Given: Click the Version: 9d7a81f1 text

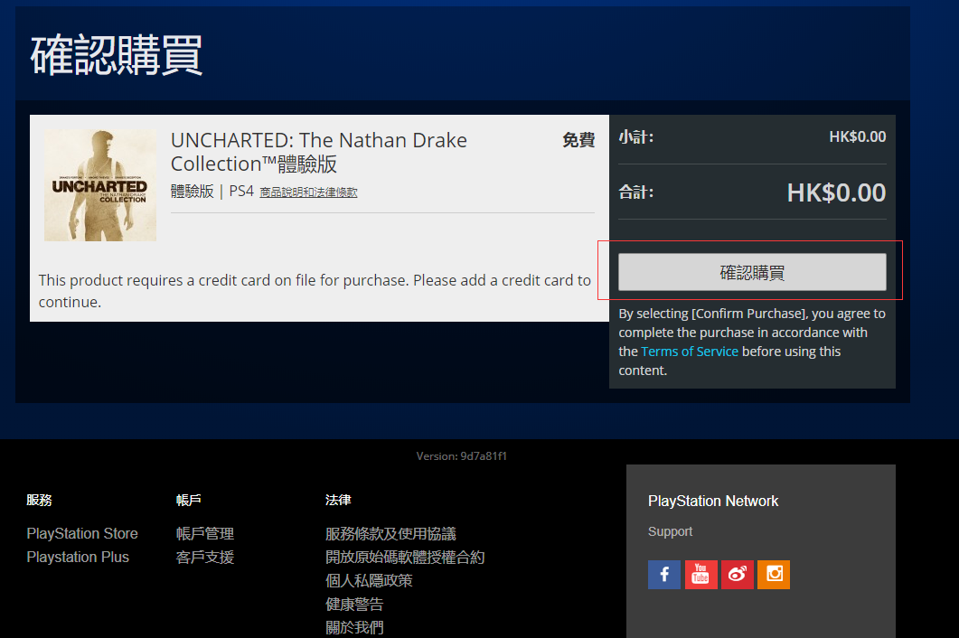Looking at the screenshot, I should (x=462, y=456).
